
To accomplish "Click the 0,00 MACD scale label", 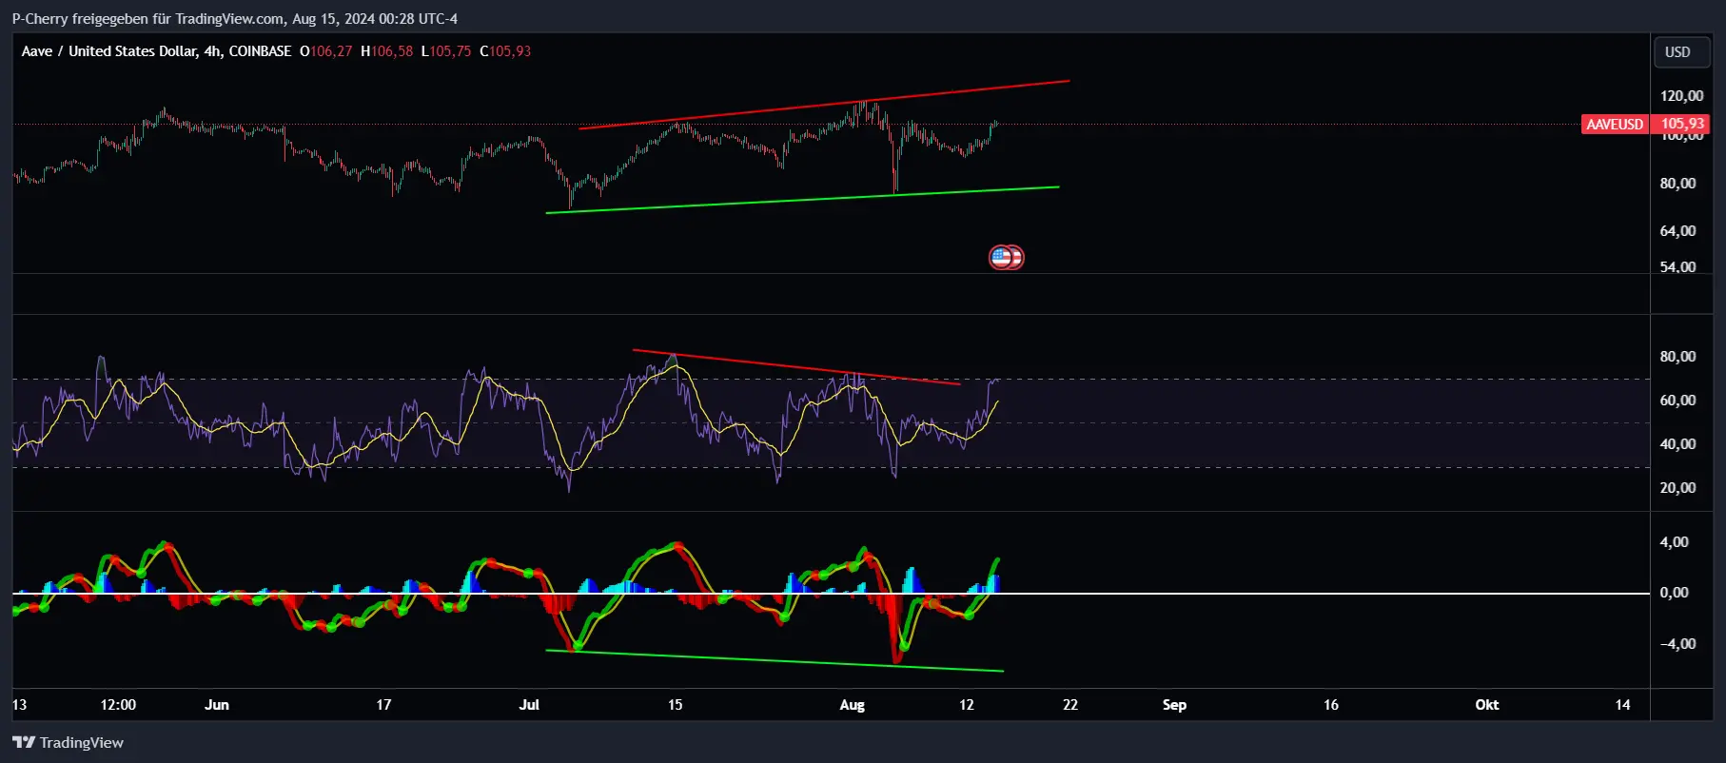I will [x=1674, y=593].
